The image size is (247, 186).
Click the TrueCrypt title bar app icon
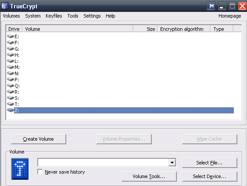(5, 6)
